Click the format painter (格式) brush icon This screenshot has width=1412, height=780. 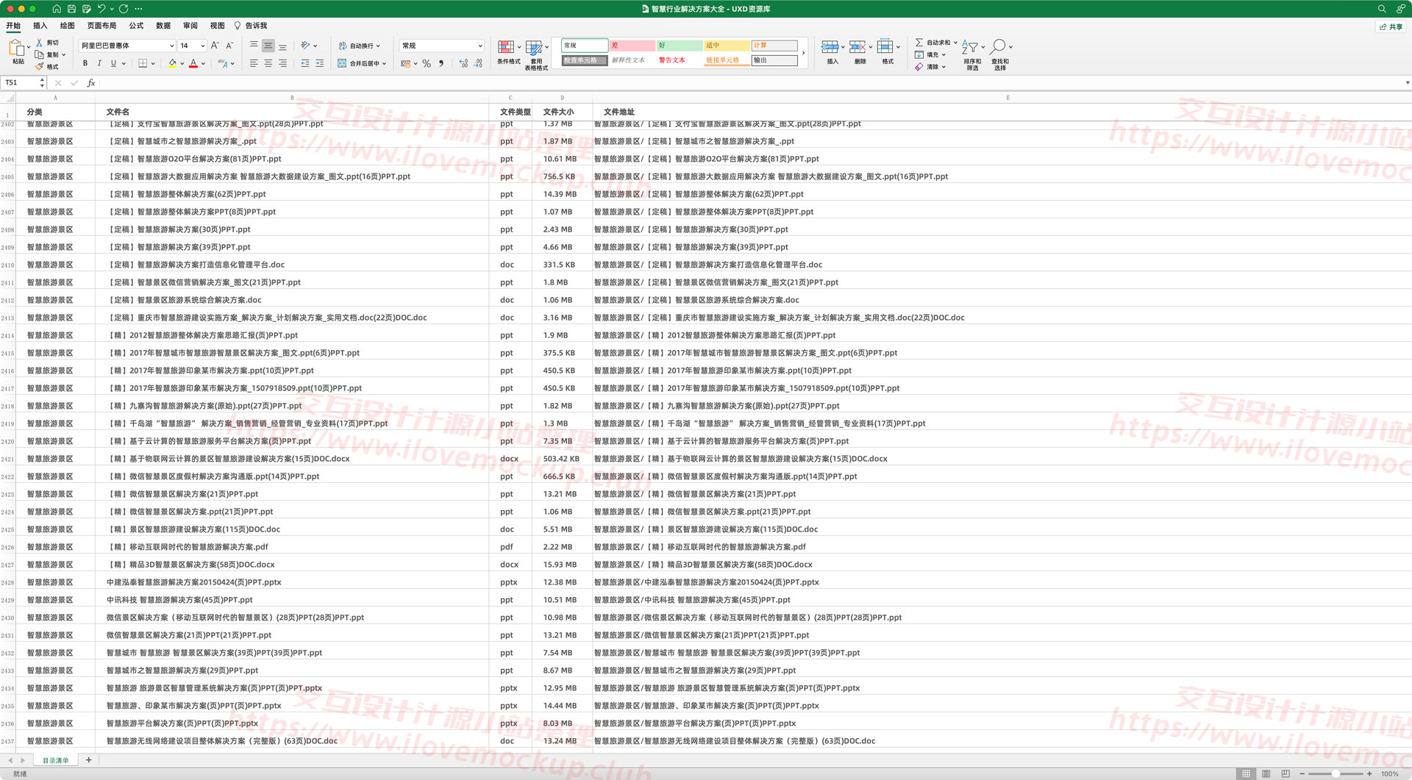(x=40, y=66)
